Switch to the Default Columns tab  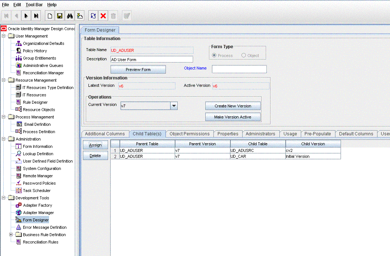tap(356, 134)
